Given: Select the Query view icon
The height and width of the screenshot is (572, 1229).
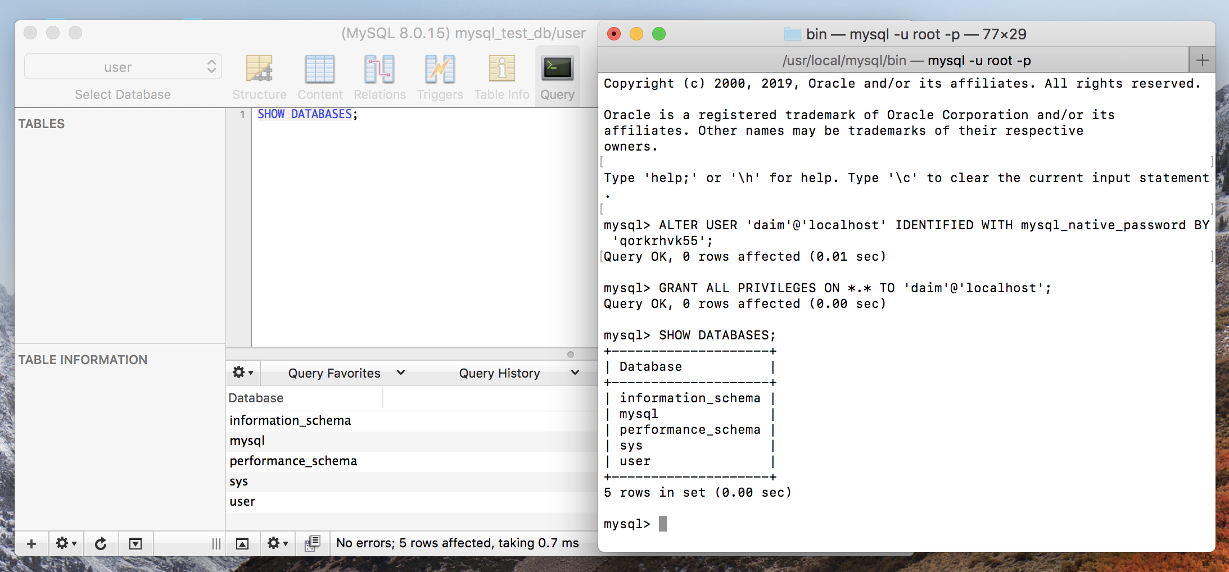Looking at the screenshot, I should [x=557, y=77].
